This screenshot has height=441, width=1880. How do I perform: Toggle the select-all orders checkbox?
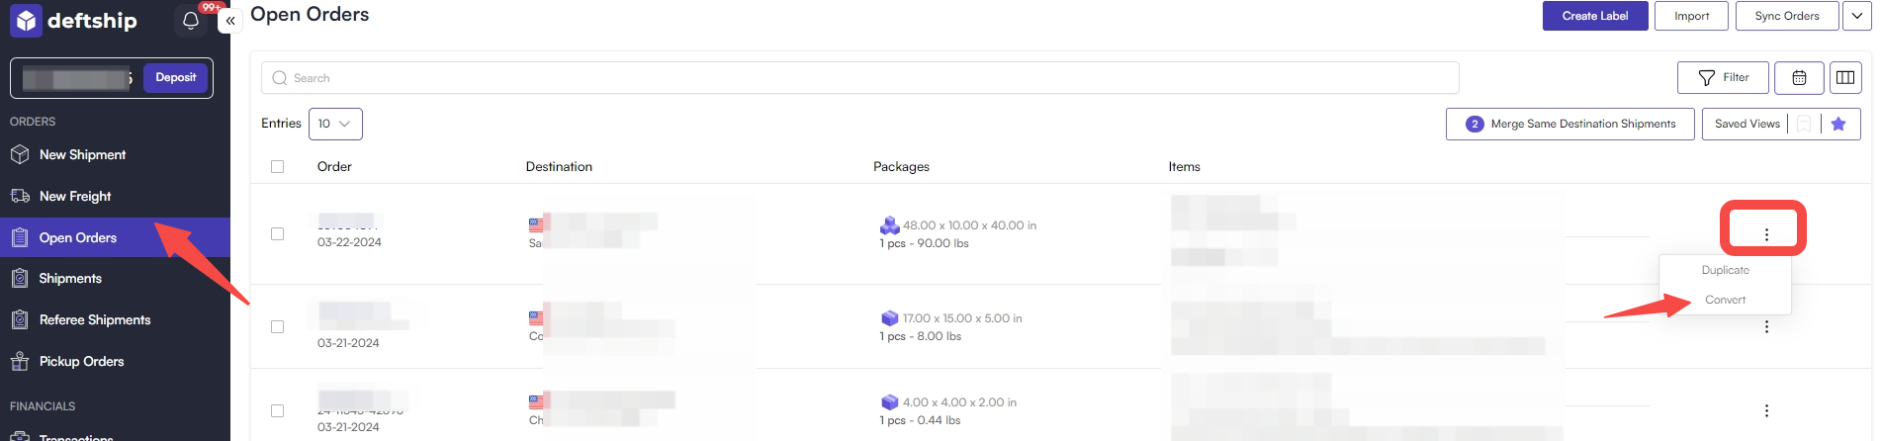click(277, 166)
